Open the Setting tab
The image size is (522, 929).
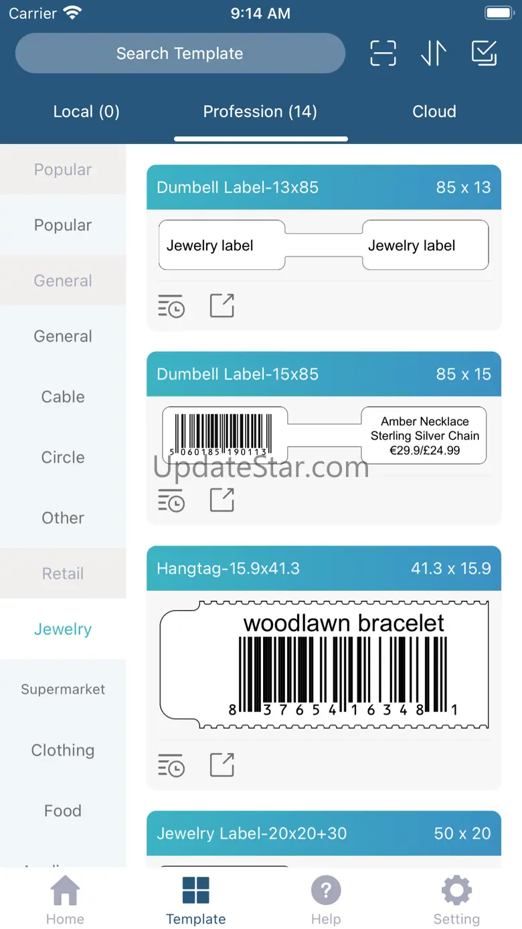pyautogui.click(x=456, y=901)
